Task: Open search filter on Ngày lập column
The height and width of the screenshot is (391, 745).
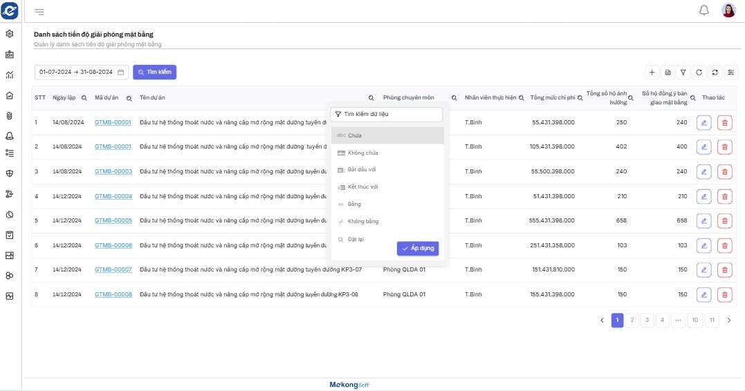Action: click(84, 98)
